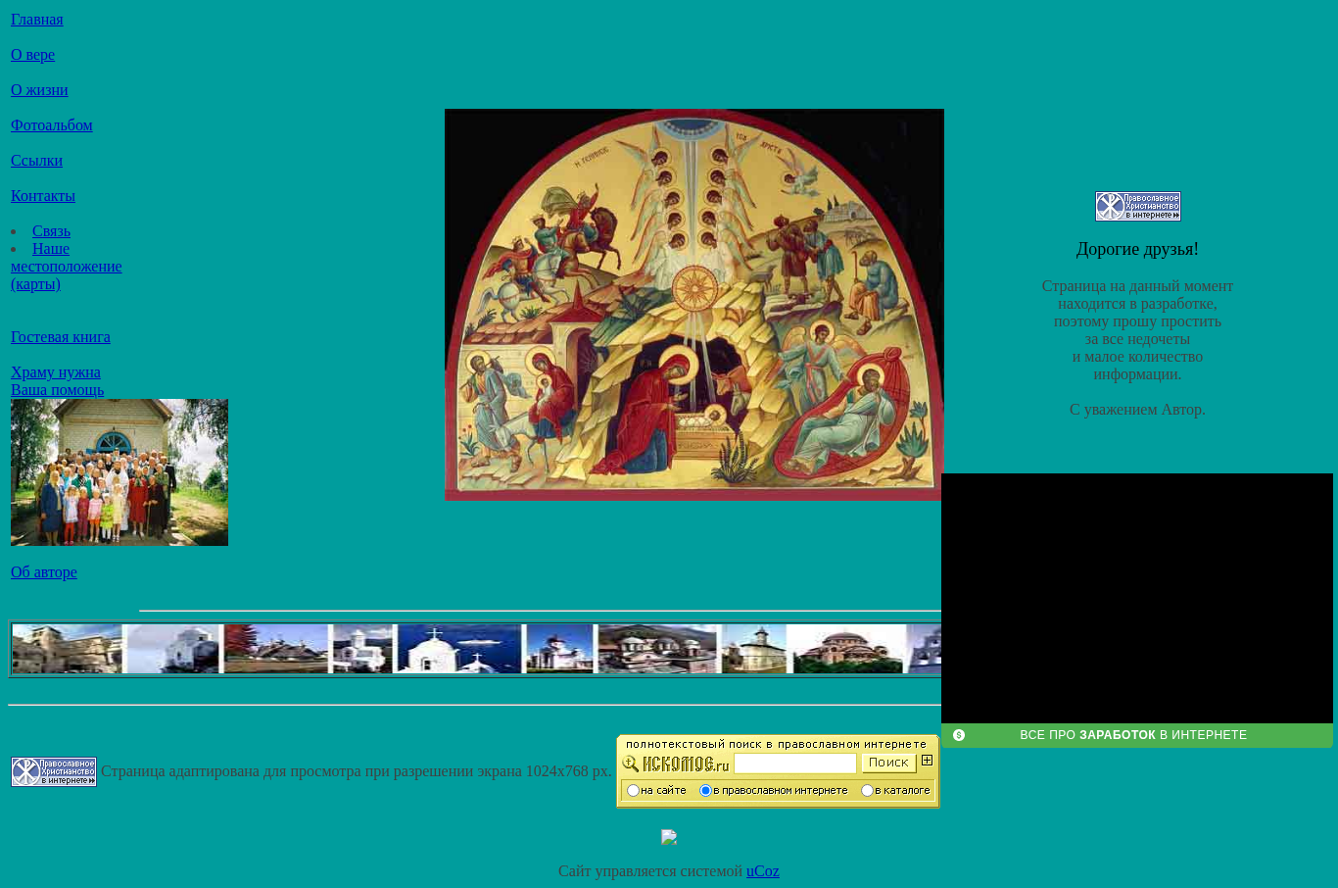
Task: Open the Гостевая книга link
Action: [x=61, y=337]
